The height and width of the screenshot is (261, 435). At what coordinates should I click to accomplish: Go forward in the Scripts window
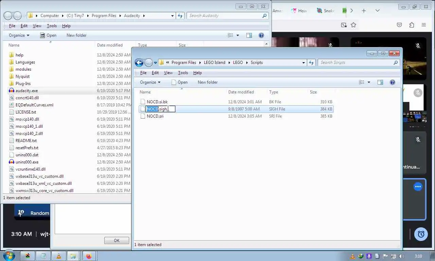coord(149,63)
